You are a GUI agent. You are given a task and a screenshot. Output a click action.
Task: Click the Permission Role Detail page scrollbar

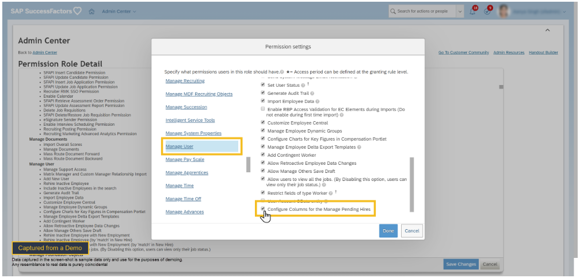501,87
